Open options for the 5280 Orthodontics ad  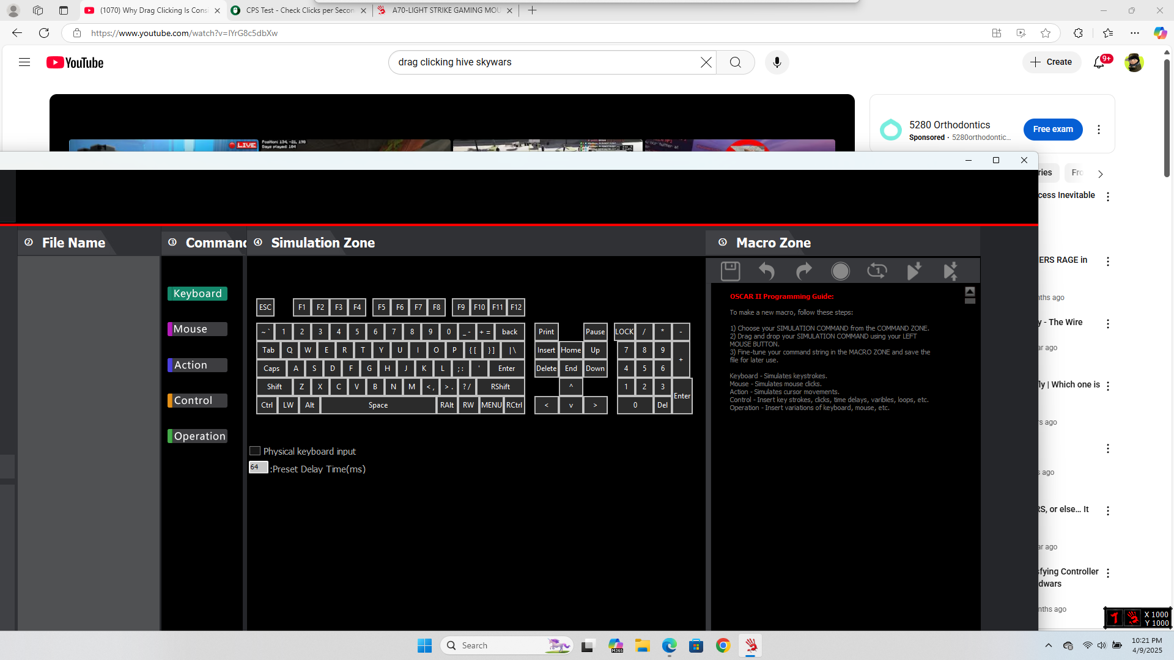click(1099, 130)
